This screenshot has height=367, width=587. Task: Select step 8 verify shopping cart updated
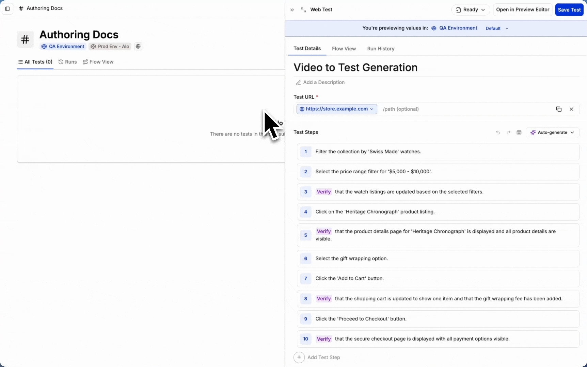click(x=438, y=299)
